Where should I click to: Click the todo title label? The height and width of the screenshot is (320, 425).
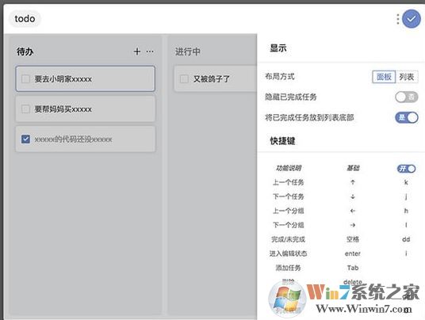25,19
